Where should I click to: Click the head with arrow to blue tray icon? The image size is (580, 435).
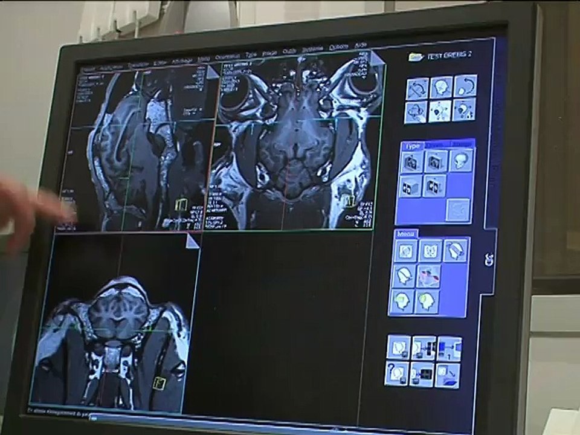pos(447,376)
